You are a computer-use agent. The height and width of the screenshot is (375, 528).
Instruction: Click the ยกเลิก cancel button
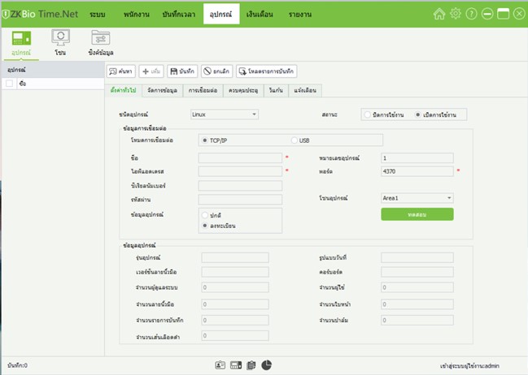pos(217,71)
